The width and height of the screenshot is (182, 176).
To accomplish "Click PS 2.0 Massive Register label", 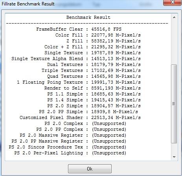I will (x=51, y=135).
